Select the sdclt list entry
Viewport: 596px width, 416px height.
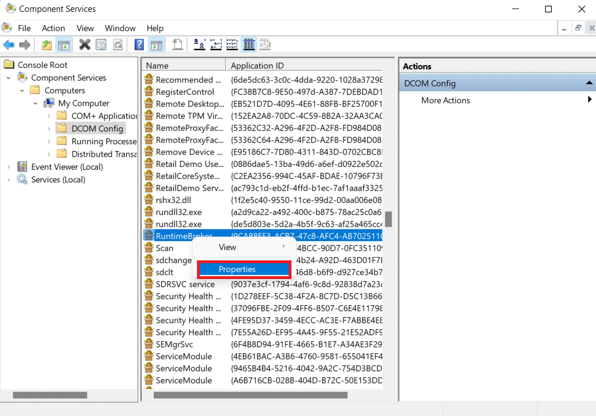point(164,272)
